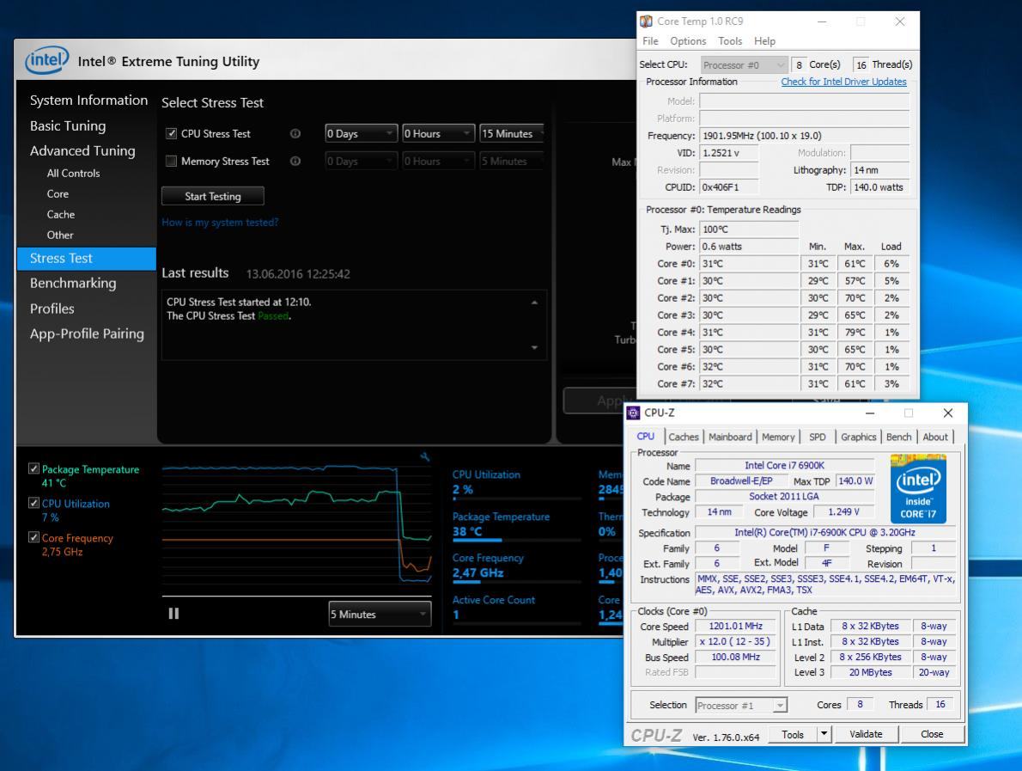Viewport: 1022px width, 771px height.
Task: Click Core Temp Tj. Max value field
Action: pos(749,229)
